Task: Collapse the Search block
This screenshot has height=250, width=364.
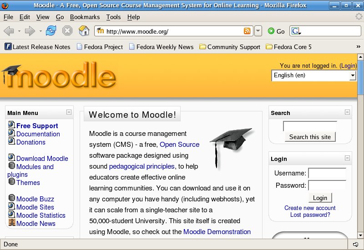Action: [x=347, y=112]
